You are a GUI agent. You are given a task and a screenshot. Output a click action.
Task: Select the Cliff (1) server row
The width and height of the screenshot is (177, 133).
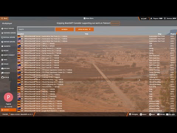pyautogui.click(x=97, y=44)
